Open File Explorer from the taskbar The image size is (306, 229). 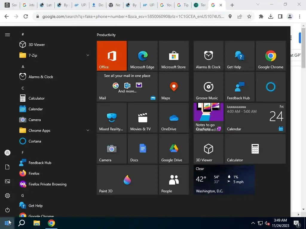36,223
